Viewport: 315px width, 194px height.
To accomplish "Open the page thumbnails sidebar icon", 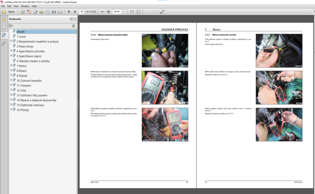I will (4, 27).
